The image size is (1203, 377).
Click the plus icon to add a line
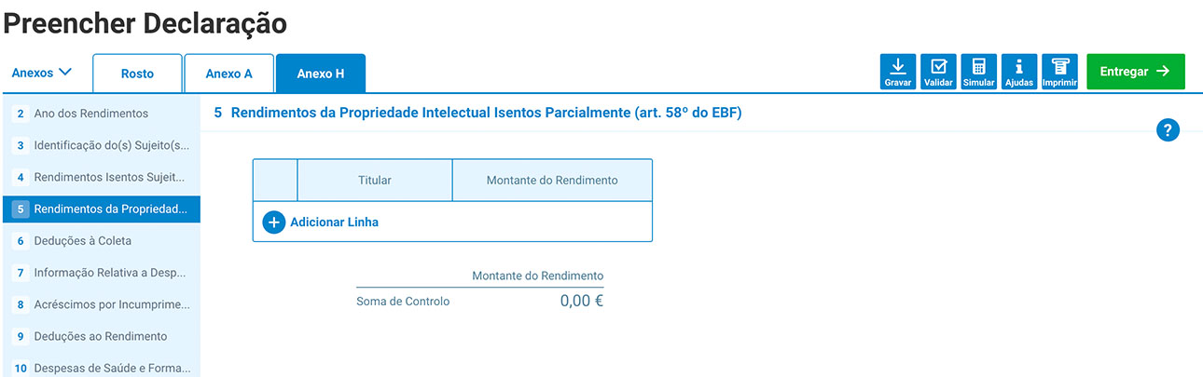tap(273, 222)
